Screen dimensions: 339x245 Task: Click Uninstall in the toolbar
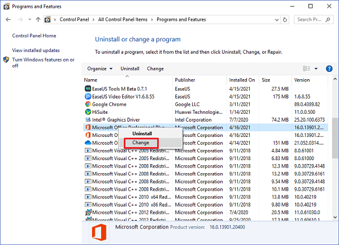point(130,68)
